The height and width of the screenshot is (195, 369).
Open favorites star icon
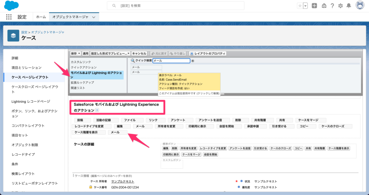click(x=300, y=6)
